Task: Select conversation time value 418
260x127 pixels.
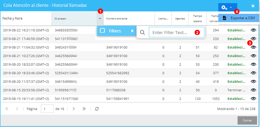Action: (216, 82)
